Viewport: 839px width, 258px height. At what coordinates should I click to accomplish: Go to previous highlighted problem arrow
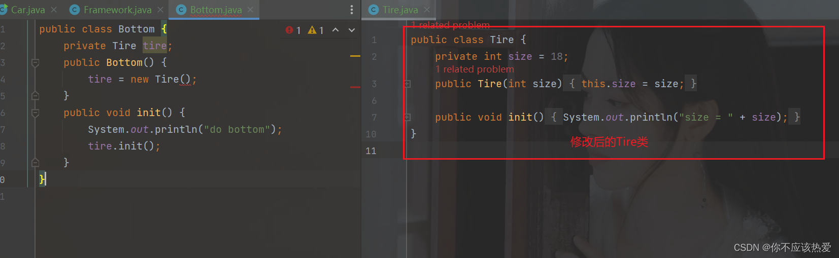point(335,30)
